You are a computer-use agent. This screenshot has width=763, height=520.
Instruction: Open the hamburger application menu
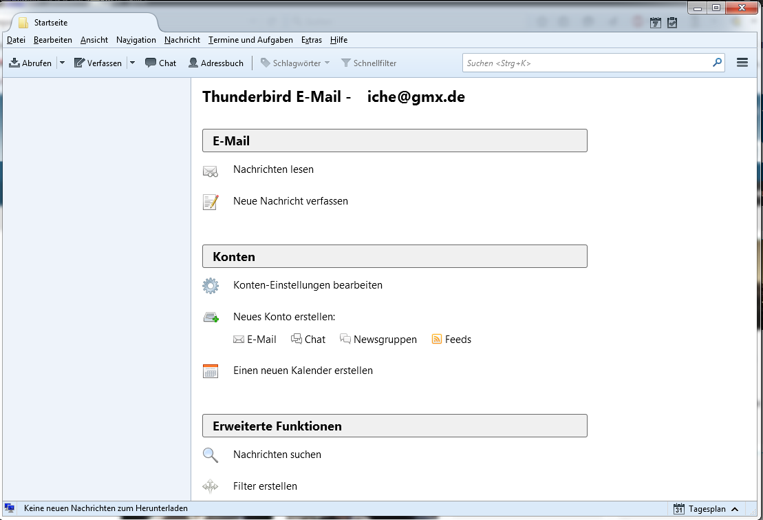click(742, 63)
